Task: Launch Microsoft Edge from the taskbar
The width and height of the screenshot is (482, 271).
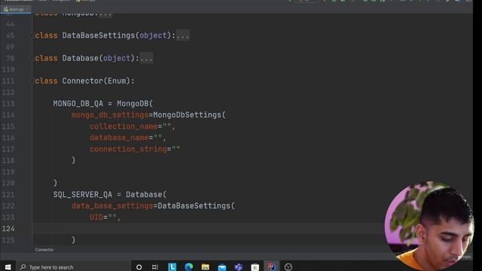Action: (189, 266)
